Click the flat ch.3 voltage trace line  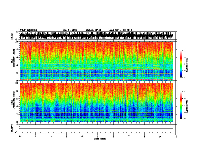click(x=96, y=128)
